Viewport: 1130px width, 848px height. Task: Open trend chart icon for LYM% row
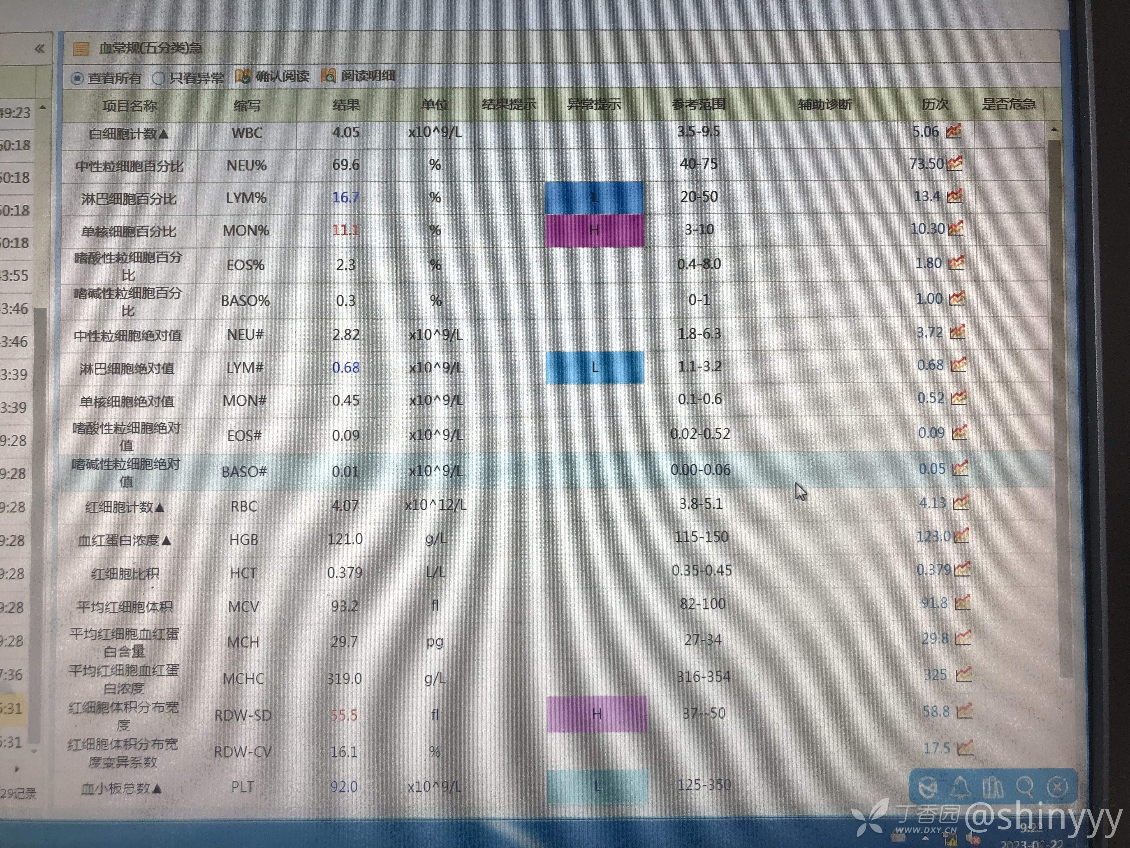pyautogui.click(x=955, y=196)
